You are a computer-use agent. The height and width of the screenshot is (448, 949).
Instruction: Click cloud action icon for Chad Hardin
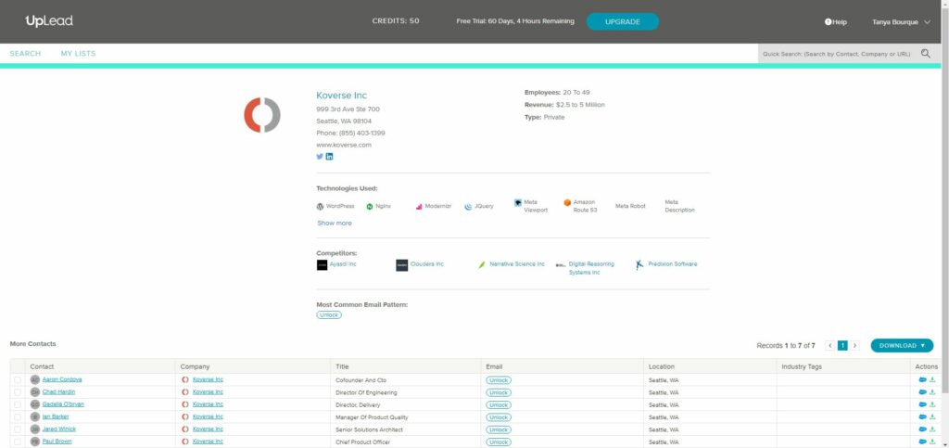(x=922, y=392)
